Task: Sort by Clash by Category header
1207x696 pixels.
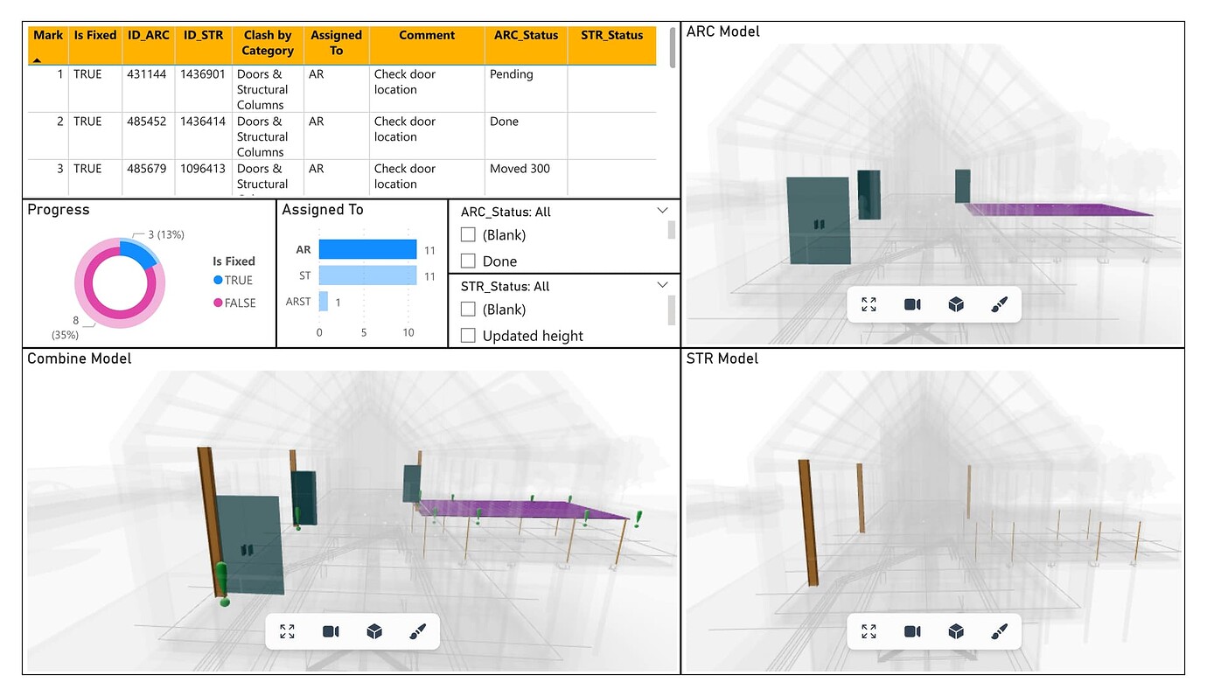Action: (x=268, y=43)
